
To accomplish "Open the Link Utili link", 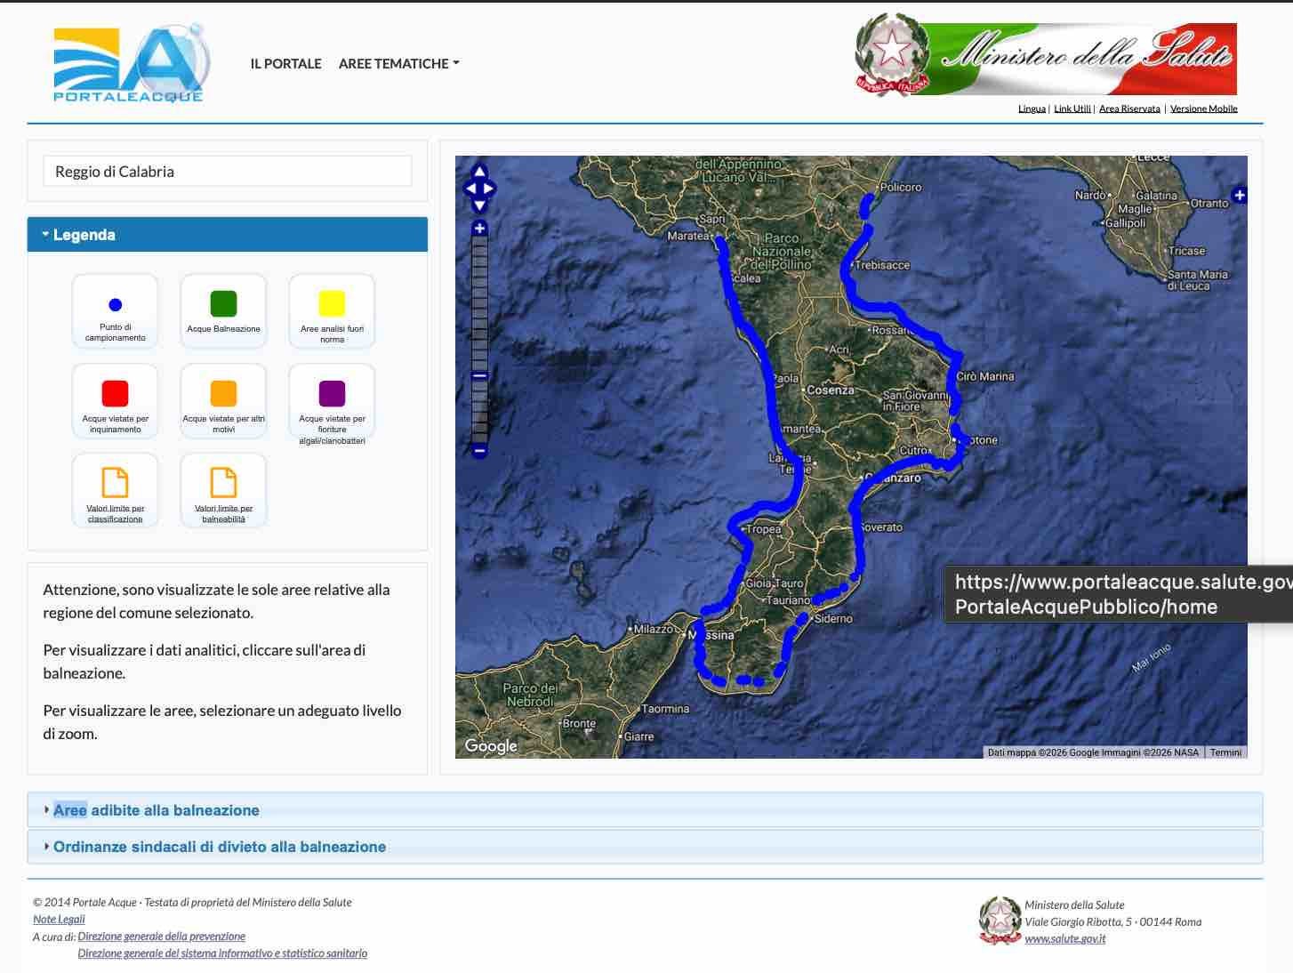I will tap(1072, 109).
